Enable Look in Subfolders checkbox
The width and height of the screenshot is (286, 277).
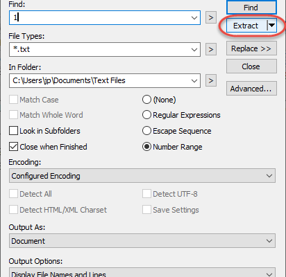pyautogui.click(x=13, y=131)
